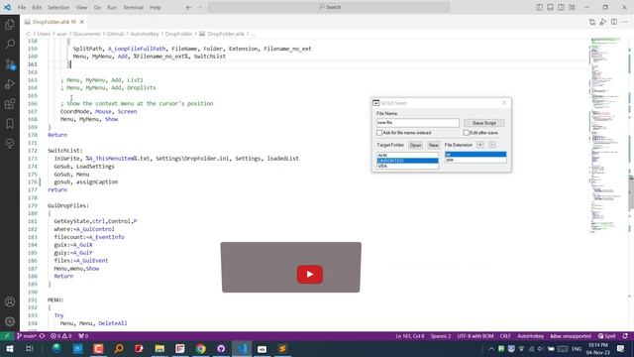Open the Help menu
The height and width of the screenshot is (357, 634).
156,7
